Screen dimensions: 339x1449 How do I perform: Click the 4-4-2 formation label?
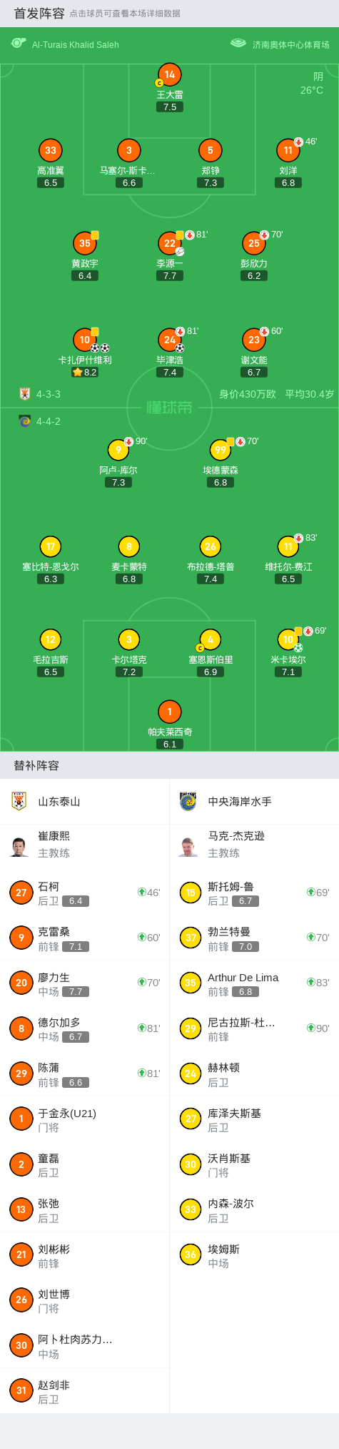tap(49, 421)
